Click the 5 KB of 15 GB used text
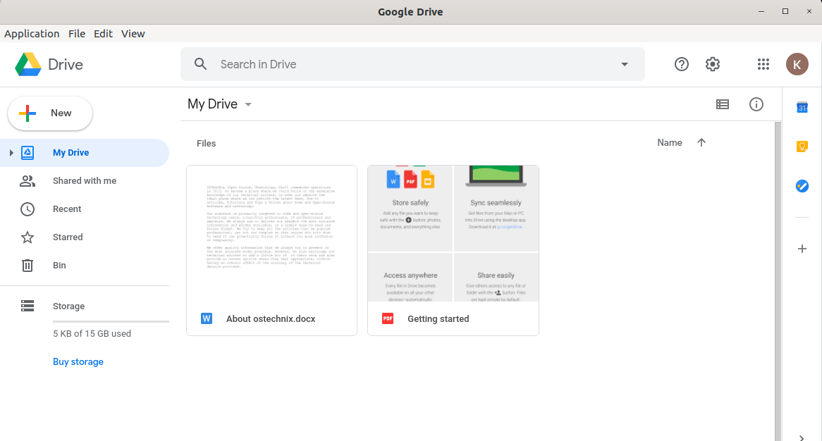This screenshot has height=441, width=822. click(x=92, y=334)
